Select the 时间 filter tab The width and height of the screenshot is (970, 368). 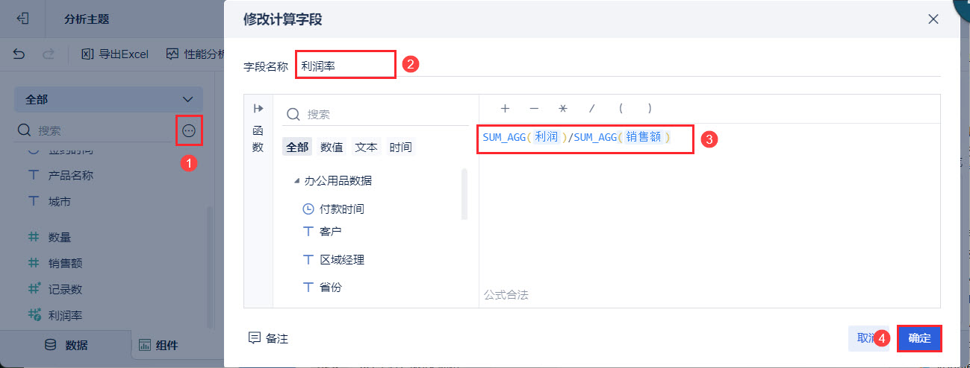click(400, 147)
